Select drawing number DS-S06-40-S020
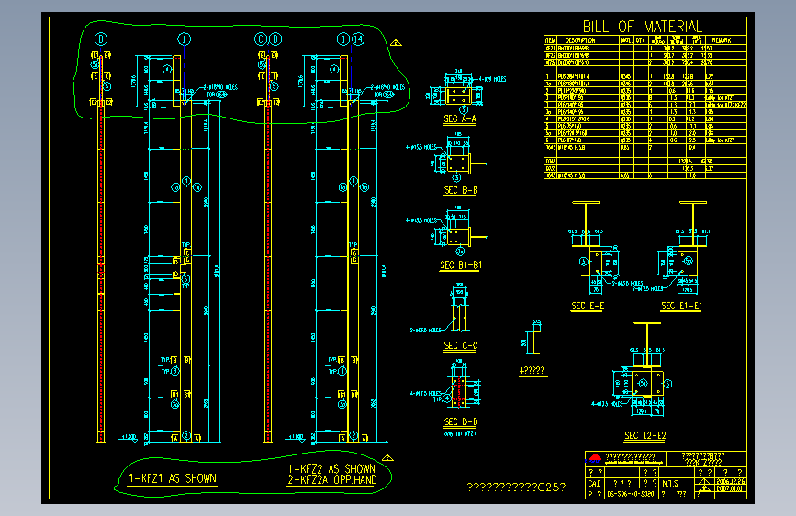The width and height of the screenshot is (796, 516). (630, 494)
